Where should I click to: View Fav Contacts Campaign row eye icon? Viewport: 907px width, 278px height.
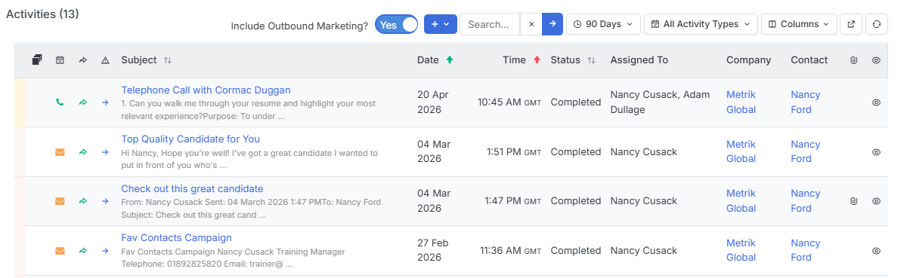(876, 251)
